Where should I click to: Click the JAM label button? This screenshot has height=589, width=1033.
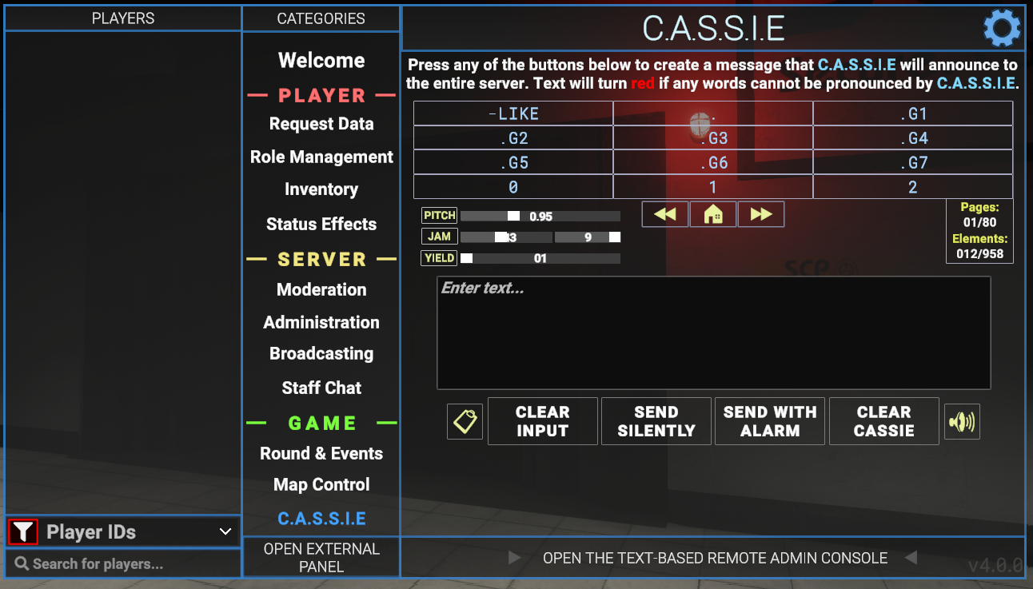(x=439, y=237)
